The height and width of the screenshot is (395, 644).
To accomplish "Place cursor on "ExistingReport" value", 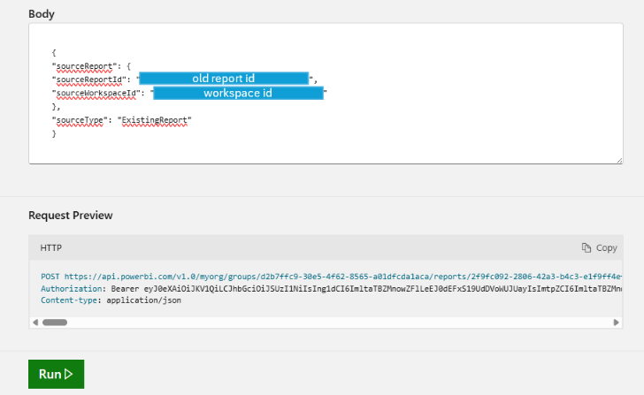I will (x=155, y=119).
